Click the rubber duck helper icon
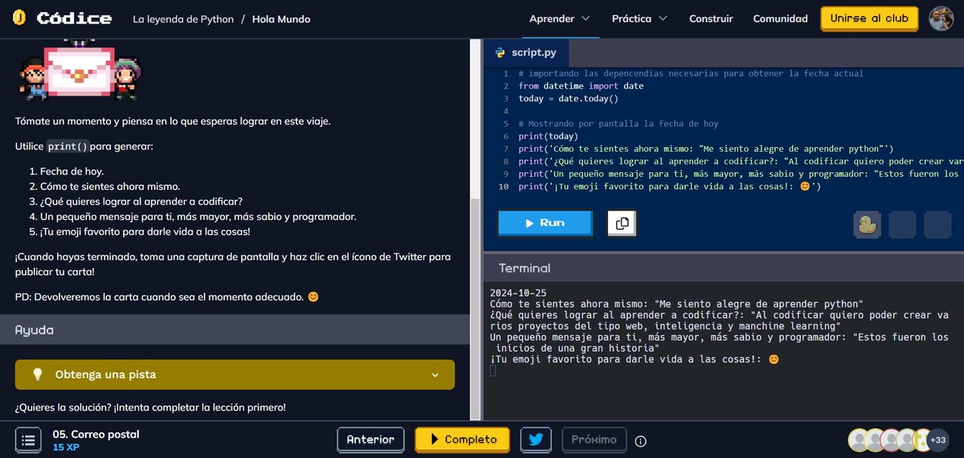The height and width of the screenshot is (458, 964). pyautogui.click(x=867, y=225)
